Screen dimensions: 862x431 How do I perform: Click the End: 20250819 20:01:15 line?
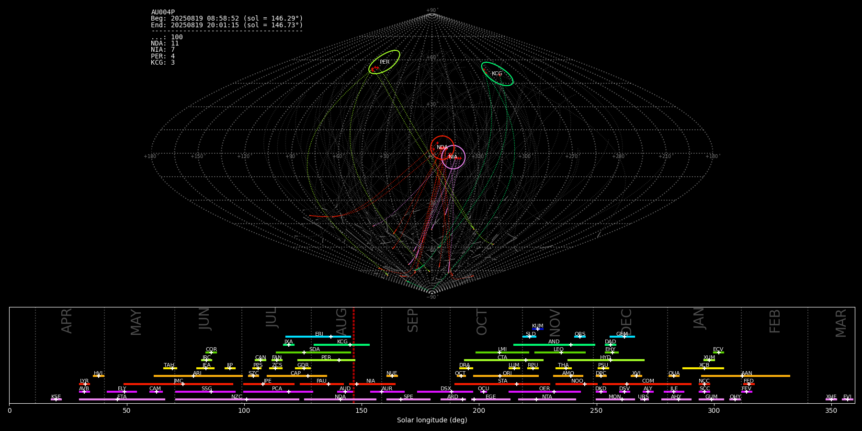pyautogui.click(x=227, y=25)
